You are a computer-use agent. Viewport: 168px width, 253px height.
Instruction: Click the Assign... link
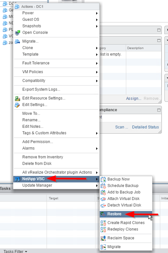click(x=133, y=99)
